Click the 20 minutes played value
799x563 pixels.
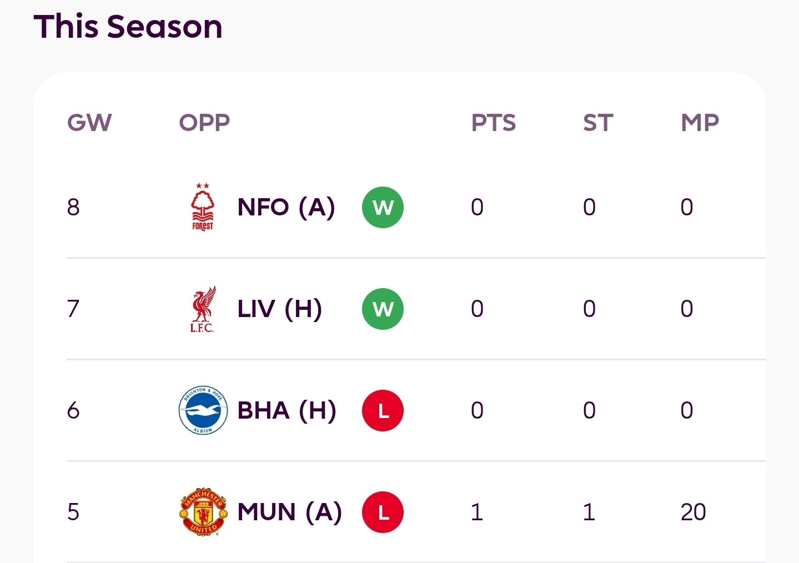(x=693, y=512)
